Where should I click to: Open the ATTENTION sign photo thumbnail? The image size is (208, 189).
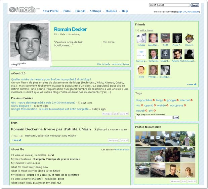coord(143,154)
